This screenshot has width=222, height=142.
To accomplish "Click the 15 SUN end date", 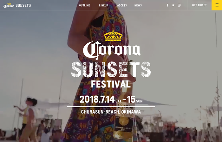I will tap(135, 99).
